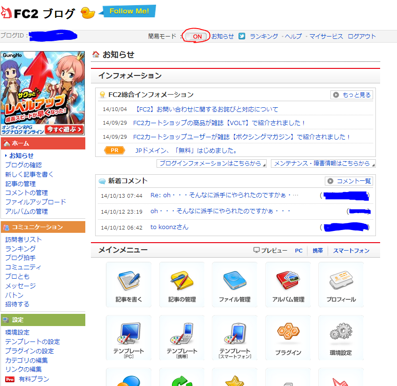Viewport: 397px width, 386px height.
Task: Click the green arrows icon in bottom row
Action: [x=182, y=381]
